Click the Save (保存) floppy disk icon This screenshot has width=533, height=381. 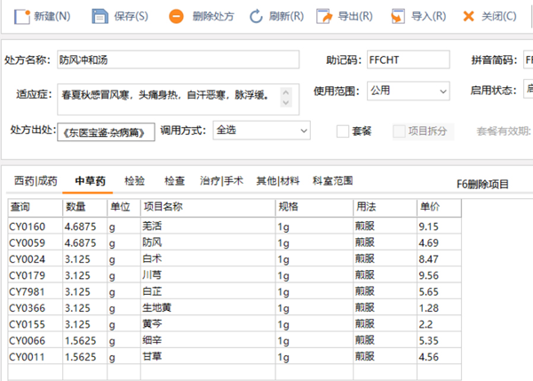tap(99, 16)
